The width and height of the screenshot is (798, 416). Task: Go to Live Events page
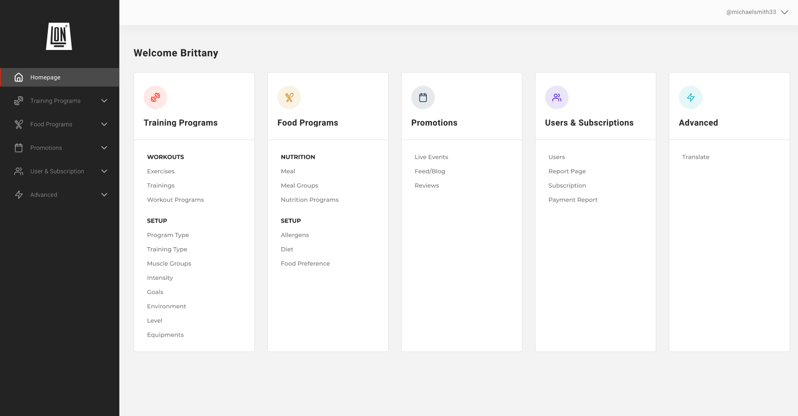[431, 157]
